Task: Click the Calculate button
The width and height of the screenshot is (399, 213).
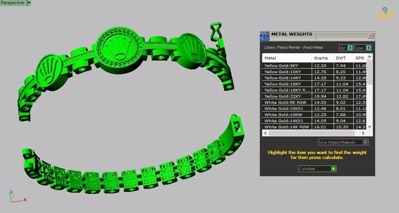Action: [318, 169]
